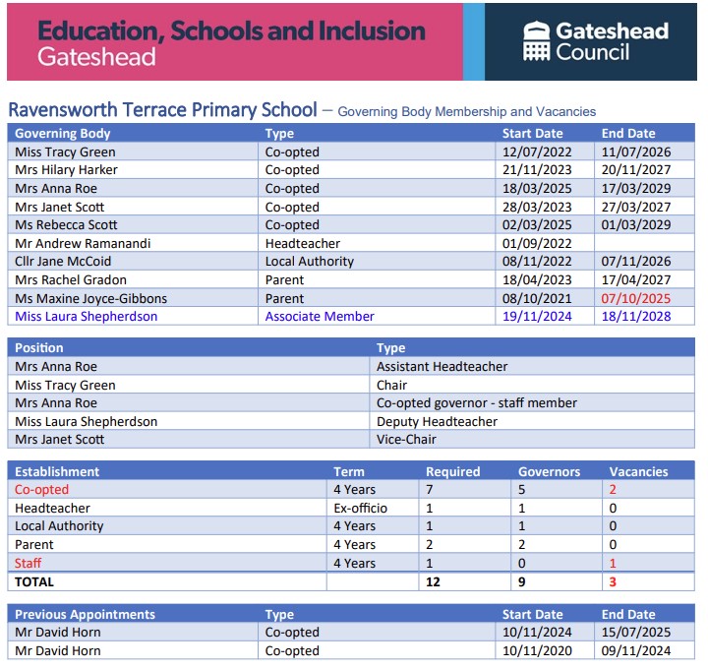Image resolution: width=708 pixels, height=669 pixels.
Task: Click 'Deputy Headteacher' position type
Action: pyautogui.click(x=437, y=421)
